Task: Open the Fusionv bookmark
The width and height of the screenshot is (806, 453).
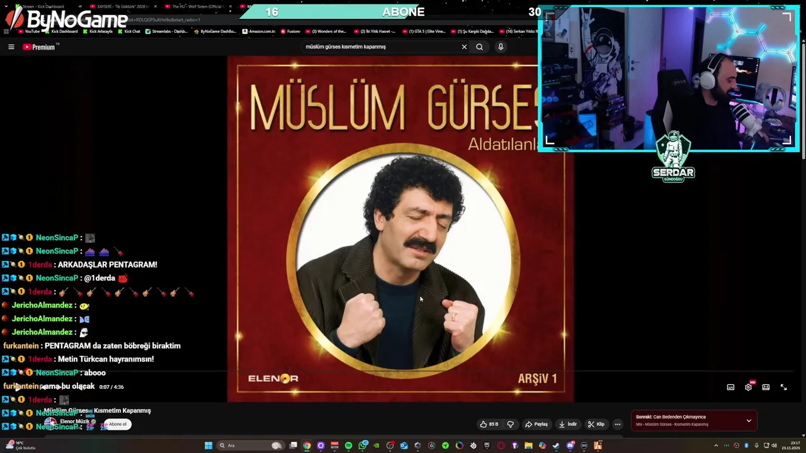Action: 290,31
